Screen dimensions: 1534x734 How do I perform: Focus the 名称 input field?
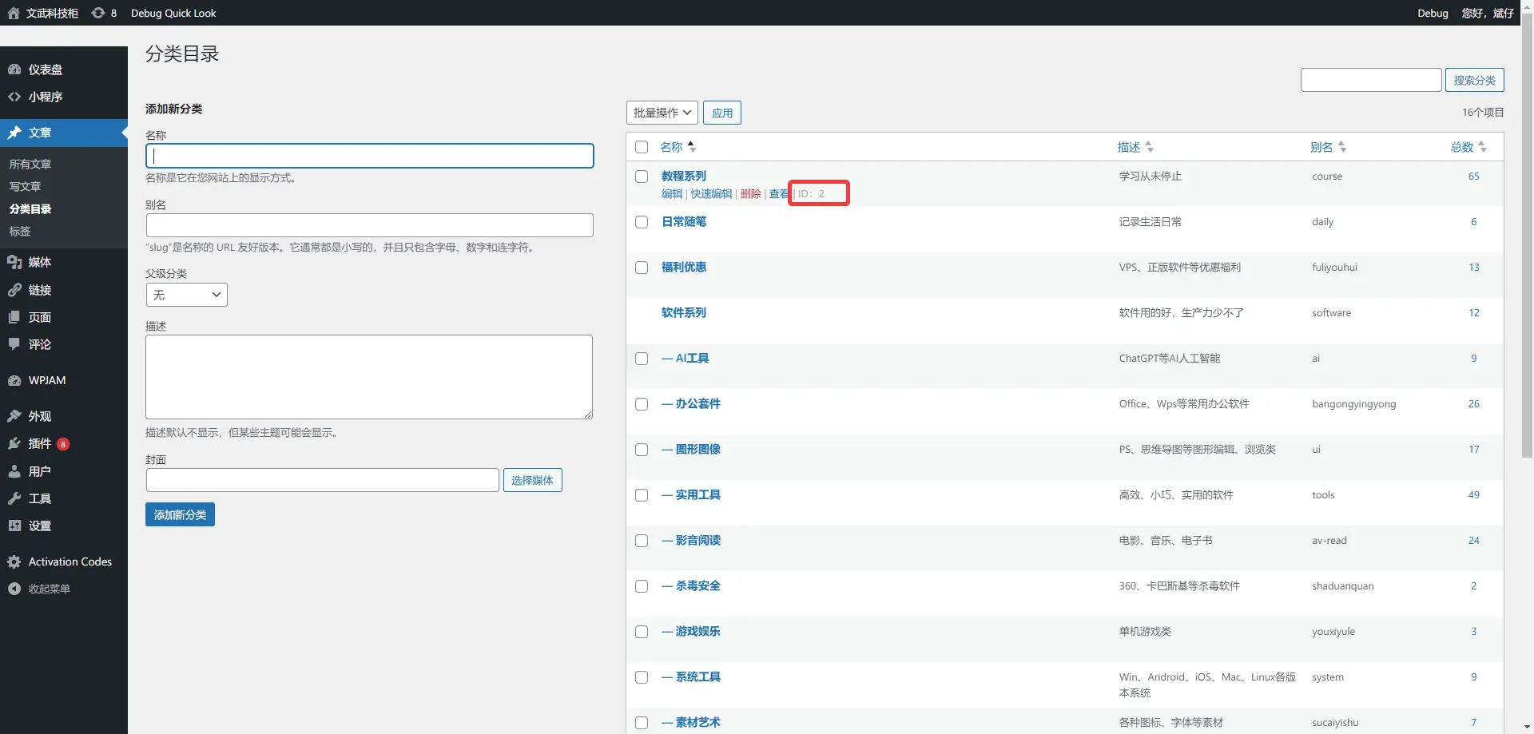(x=370, y=156)
